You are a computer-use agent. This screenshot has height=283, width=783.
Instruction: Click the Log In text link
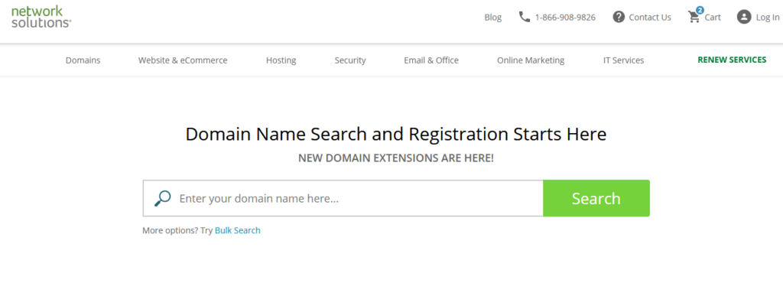(768, 18)
